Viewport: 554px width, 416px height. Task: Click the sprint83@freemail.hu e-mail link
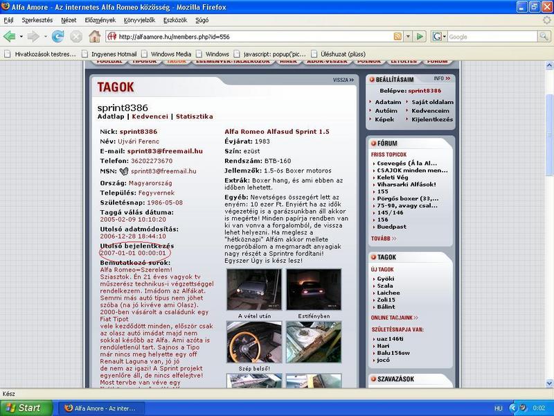click(x=165, y=151)
